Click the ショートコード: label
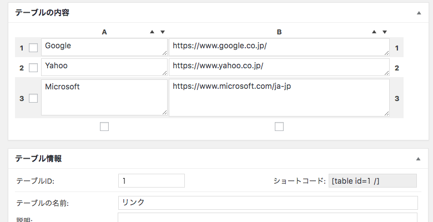Screen dimensions: 433x222 (x=300, y=181)
